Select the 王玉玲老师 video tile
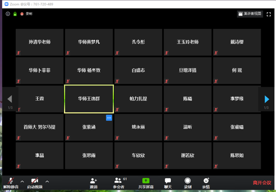276x192 pixels. click(x=188, y=42)
